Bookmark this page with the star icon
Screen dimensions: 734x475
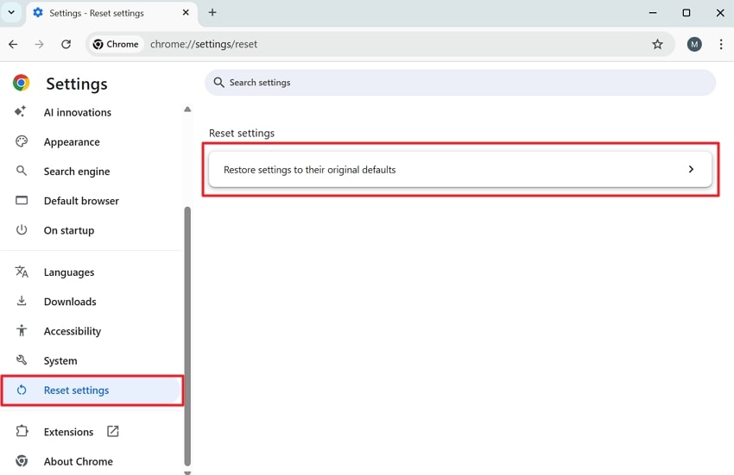657,44
